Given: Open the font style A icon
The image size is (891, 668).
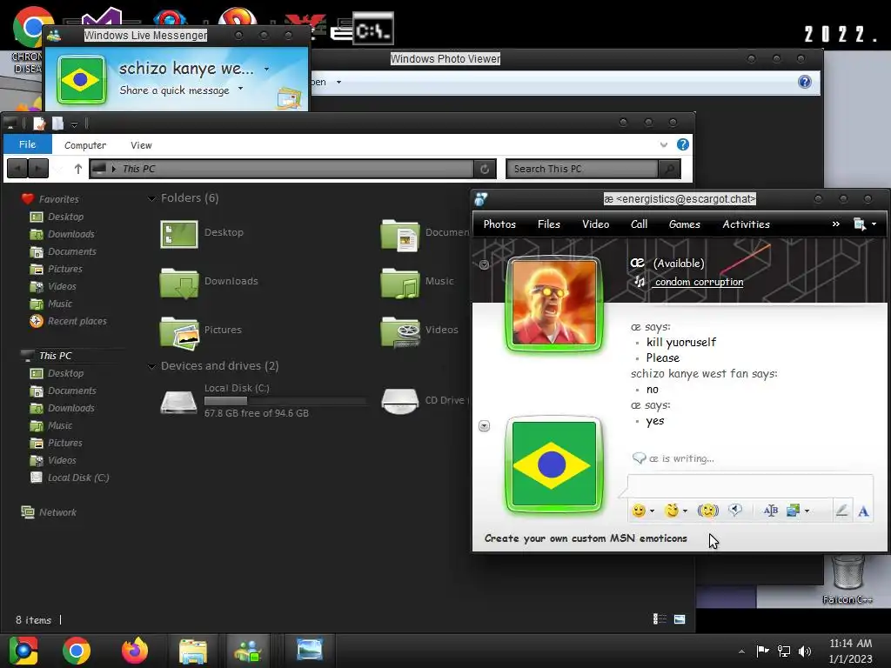Looking at the screenshot, I should [x=863, y=511].
